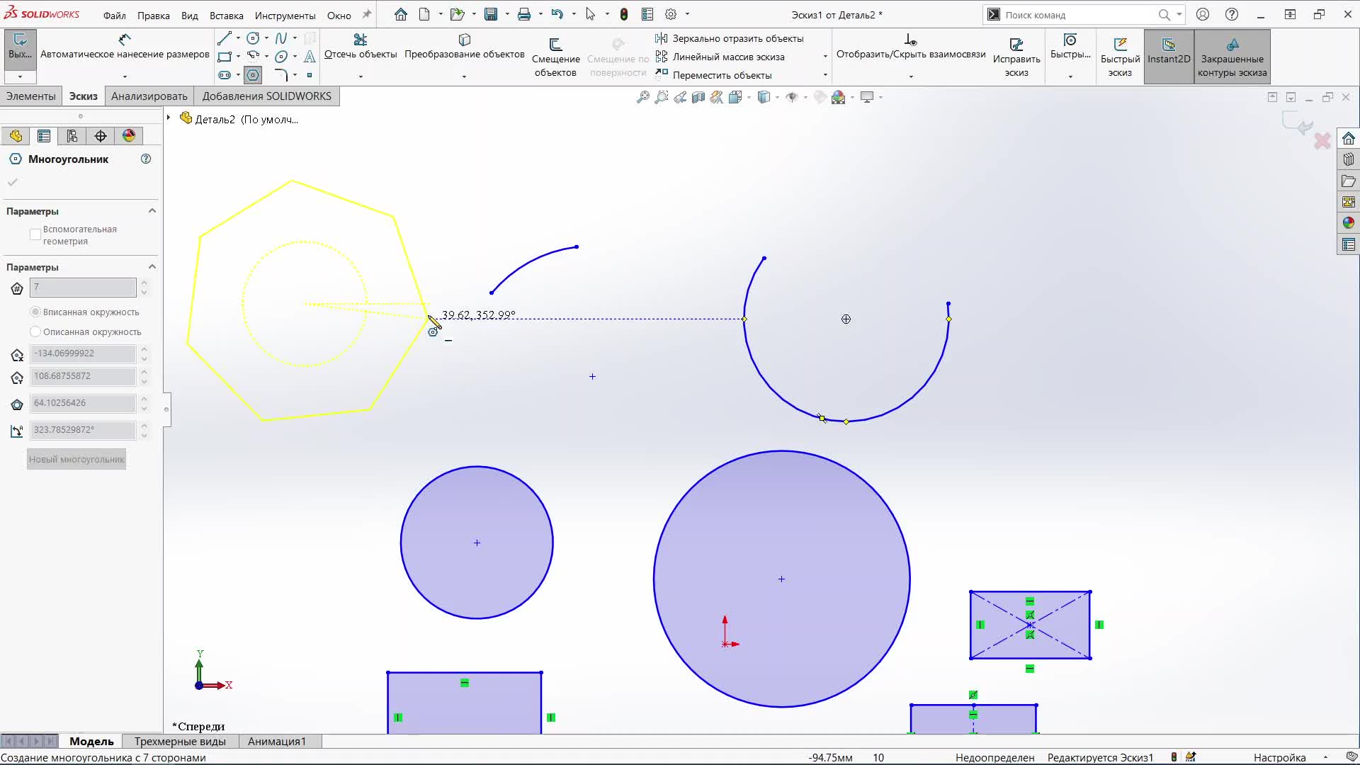This screenshot has width=1360, height=765.
Task: Select the sketch Point tool
Action: pos(310,75)
